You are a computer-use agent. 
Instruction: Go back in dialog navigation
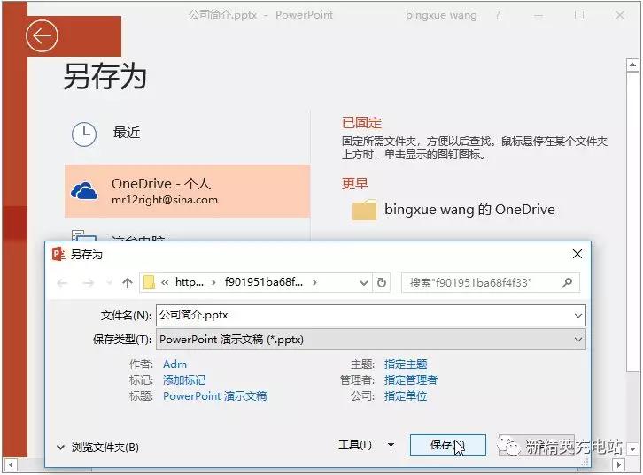(x=62, y=282)
